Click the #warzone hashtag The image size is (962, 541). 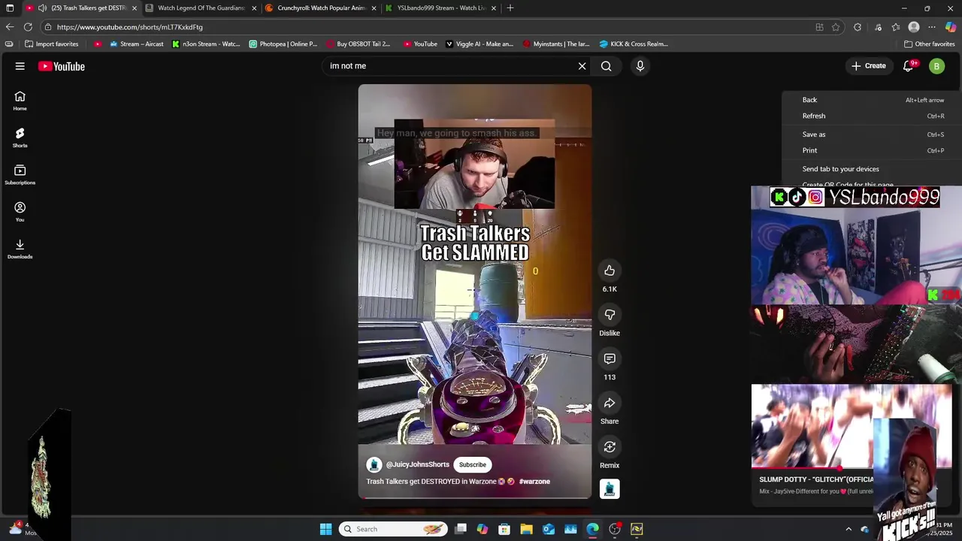click(x=534, y=482)
